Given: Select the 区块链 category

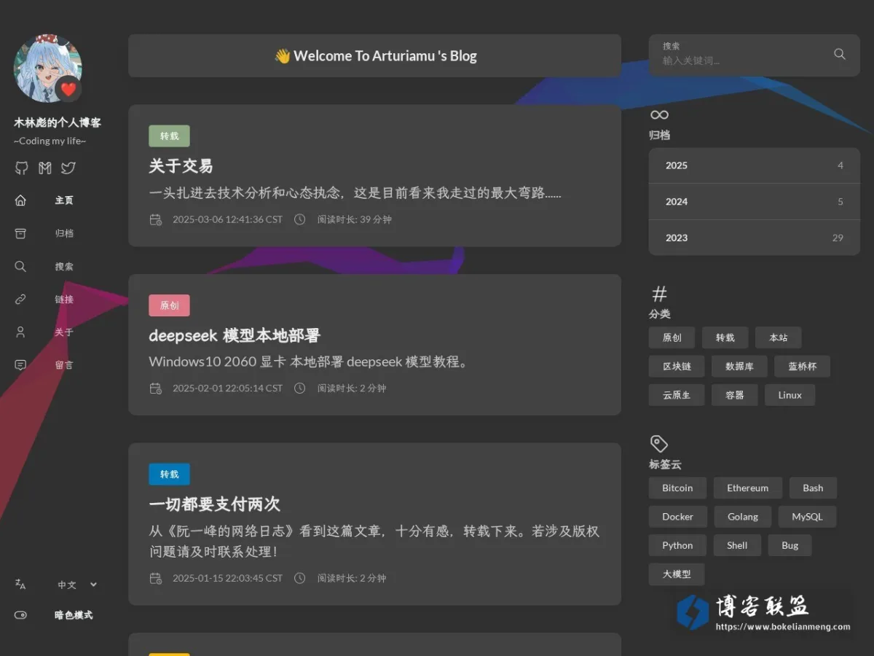Looking at the screenshot, I should tap(677, 367).
